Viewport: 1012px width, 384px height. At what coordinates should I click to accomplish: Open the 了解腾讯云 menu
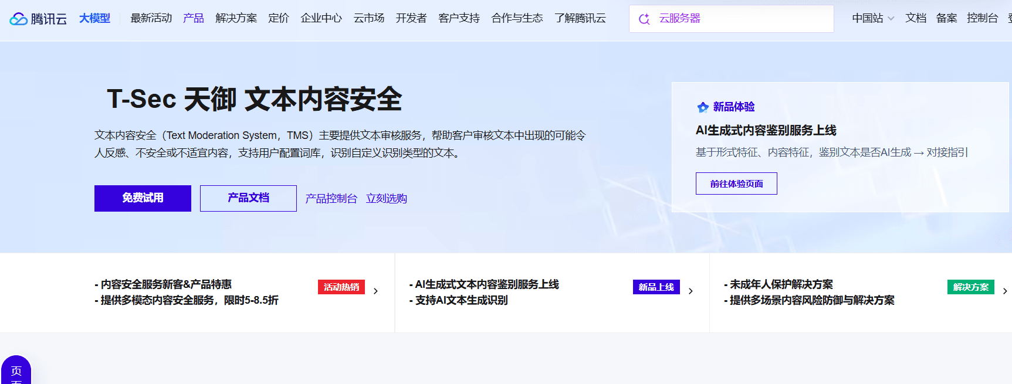[x=580, y=18]
